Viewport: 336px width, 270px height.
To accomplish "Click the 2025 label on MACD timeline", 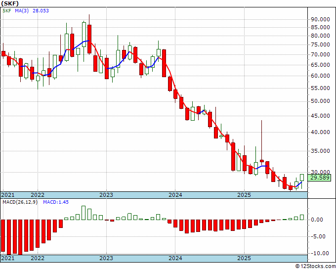I will coord(244,258).
